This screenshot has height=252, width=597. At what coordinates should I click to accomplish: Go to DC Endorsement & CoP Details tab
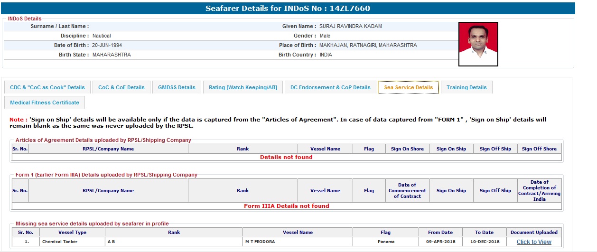click(x=330, y=87)
